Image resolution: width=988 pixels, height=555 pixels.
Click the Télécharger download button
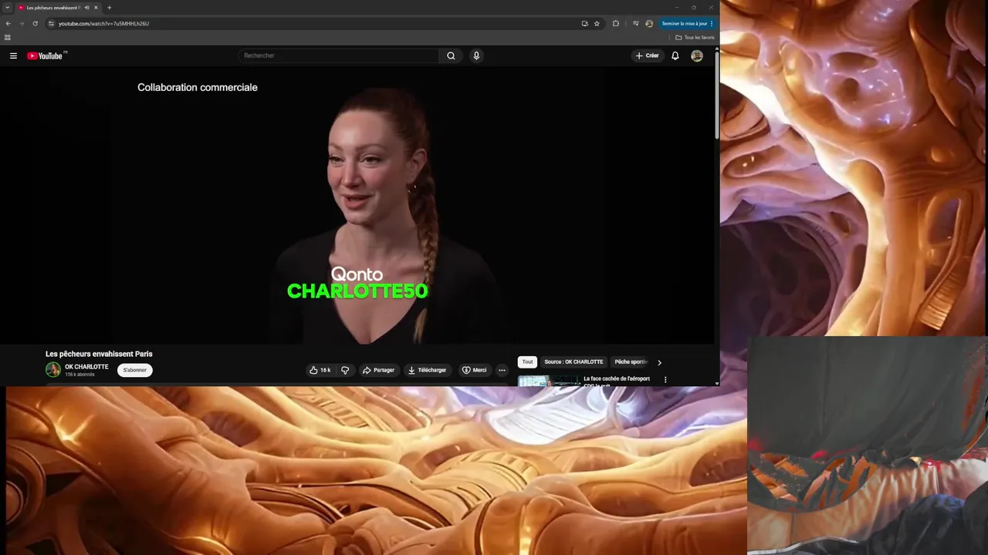click(428, 370)
